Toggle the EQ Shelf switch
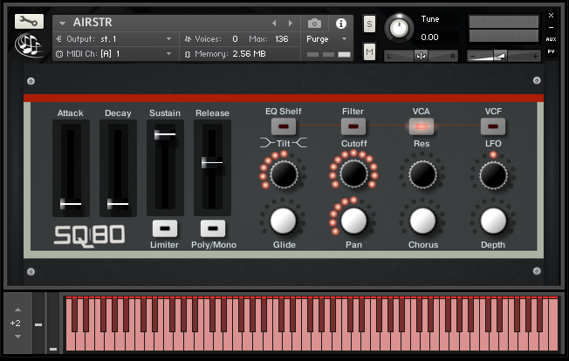Image resolution: width=569 pixels, height=361 pixels. (x=283, y=126)
